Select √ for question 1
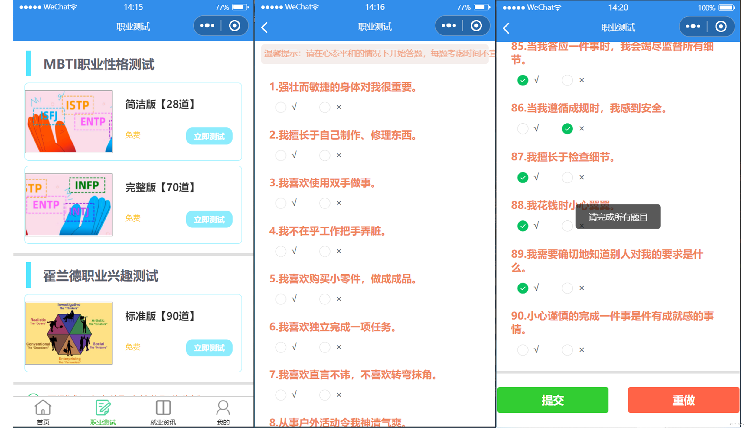 pyautogui.click(x=281, y=107)
